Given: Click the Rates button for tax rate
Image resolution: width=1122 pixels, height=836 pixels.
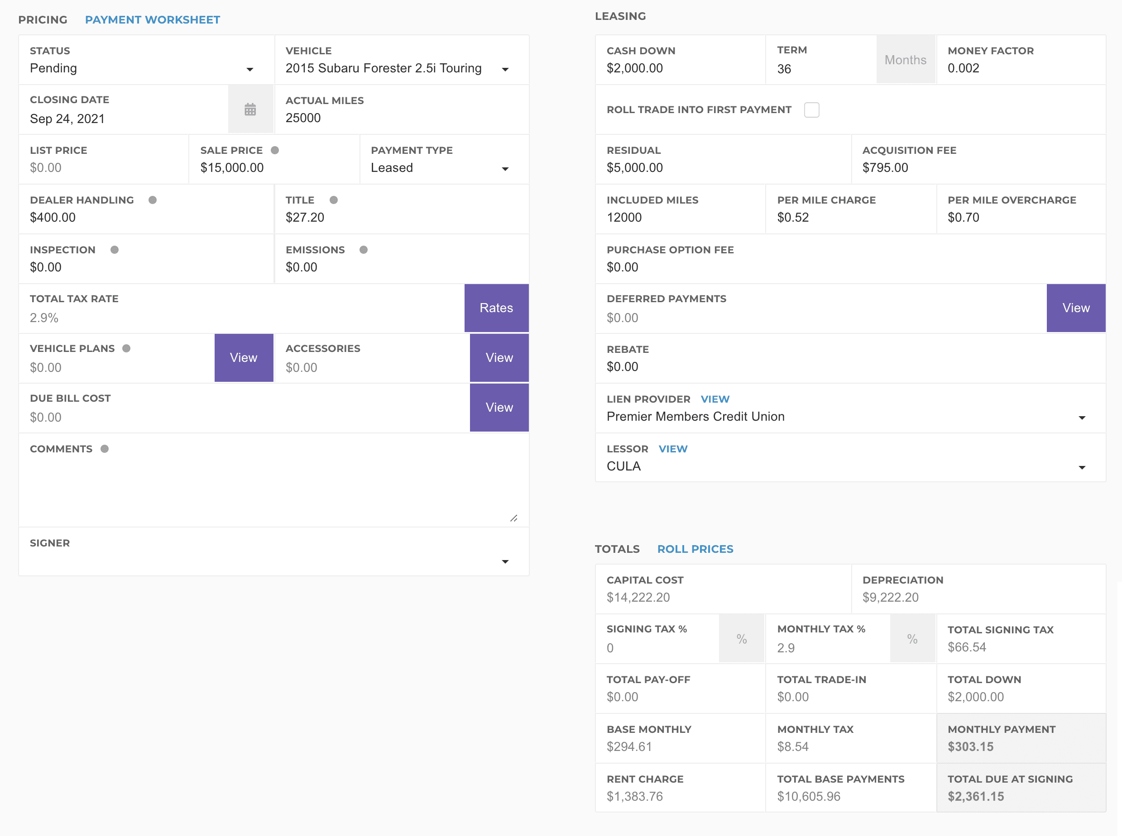Looking at the screenshot, I should tap(496, 308).
